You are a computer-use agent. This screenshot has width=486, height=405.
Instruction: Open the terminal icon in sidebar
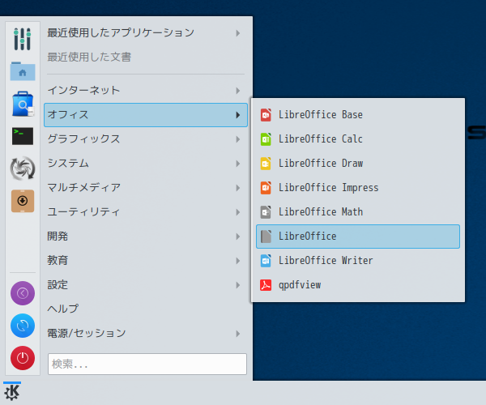coord(23,136)
